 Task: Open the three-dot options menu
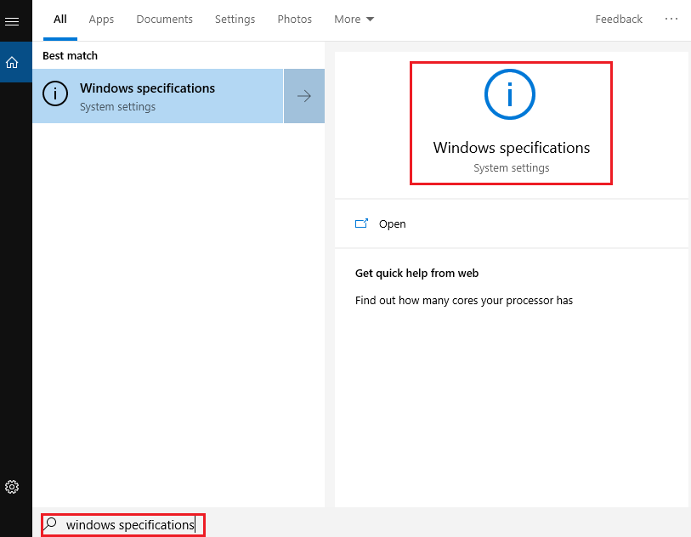pos(671,20)
